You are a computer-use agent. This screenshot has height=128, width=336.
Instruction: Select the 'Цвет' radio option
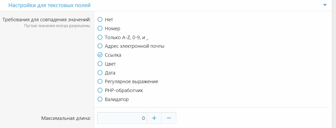(100, 64)
